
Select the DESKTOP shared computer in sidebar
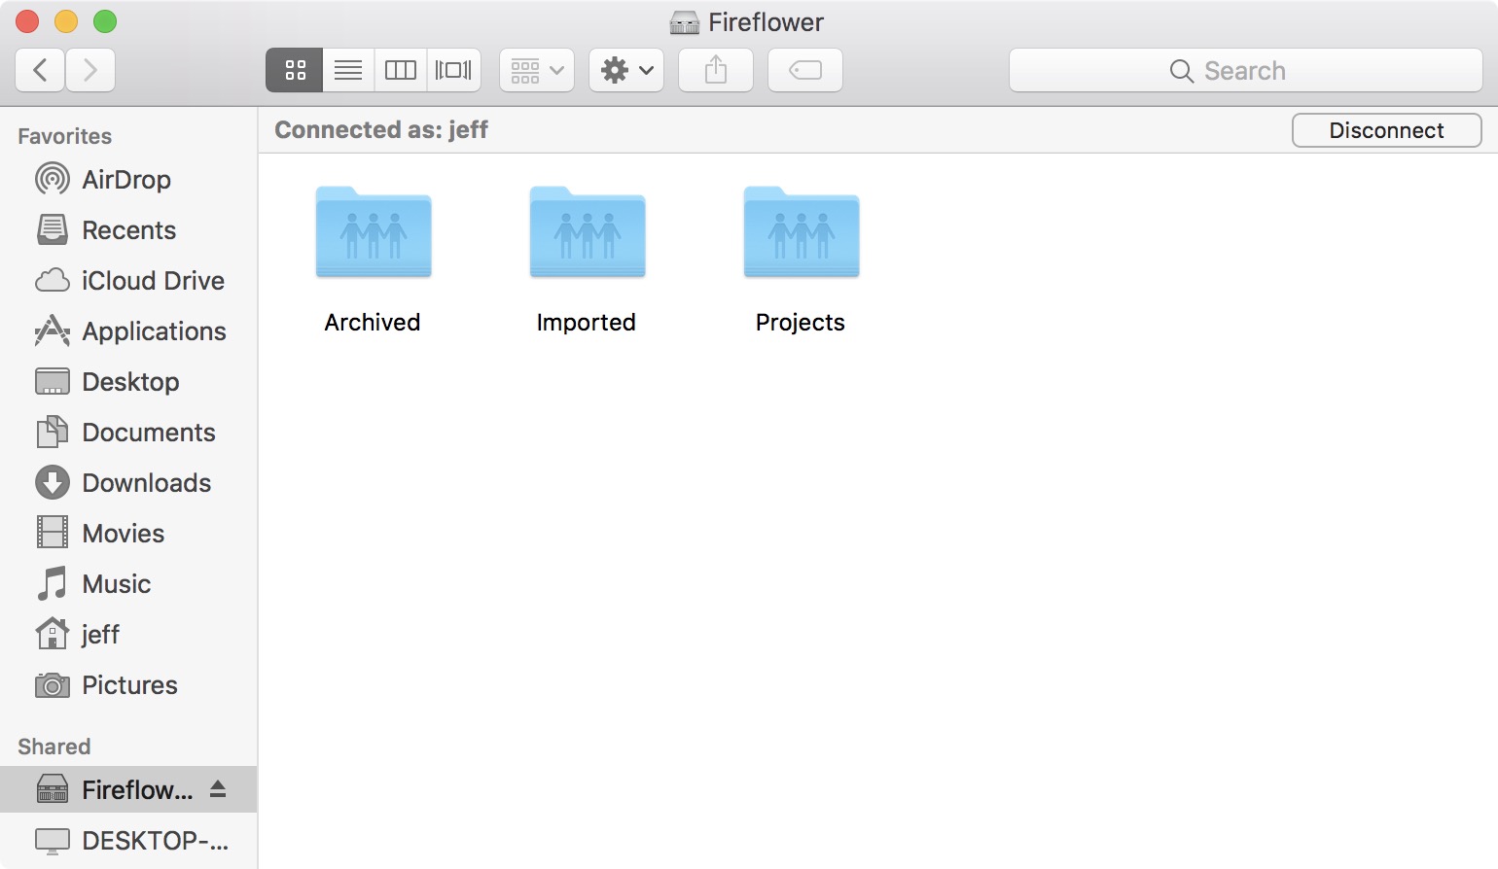click(154, 841)
